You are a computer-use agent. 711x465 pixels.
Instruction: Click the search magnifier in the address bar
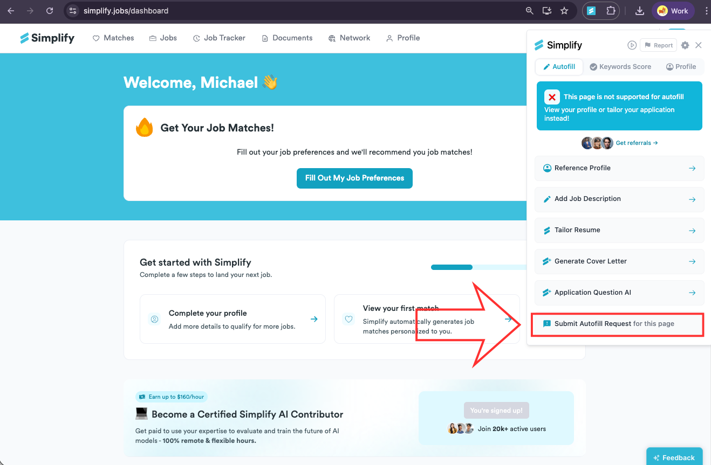tap(530, 11)
